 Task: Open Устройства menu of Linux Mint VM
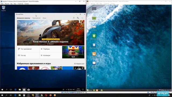[x=106, y=4]
